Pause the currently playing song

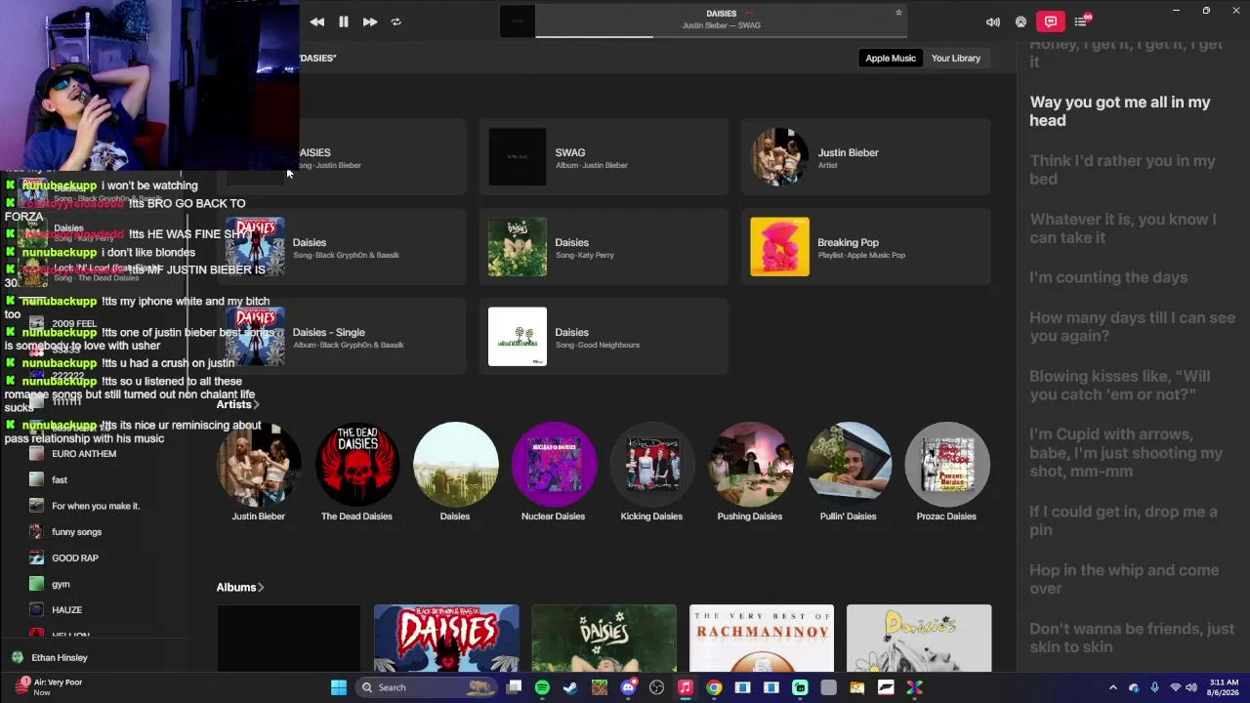344,21
